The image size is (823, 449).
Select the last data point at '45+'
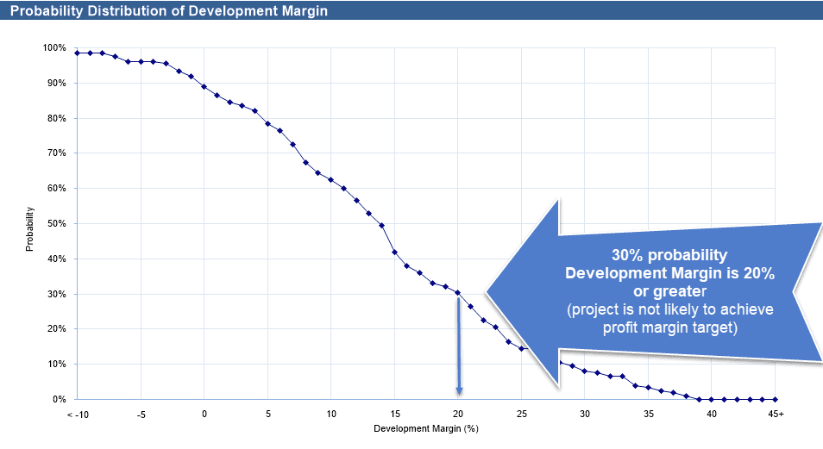point(776,399)
